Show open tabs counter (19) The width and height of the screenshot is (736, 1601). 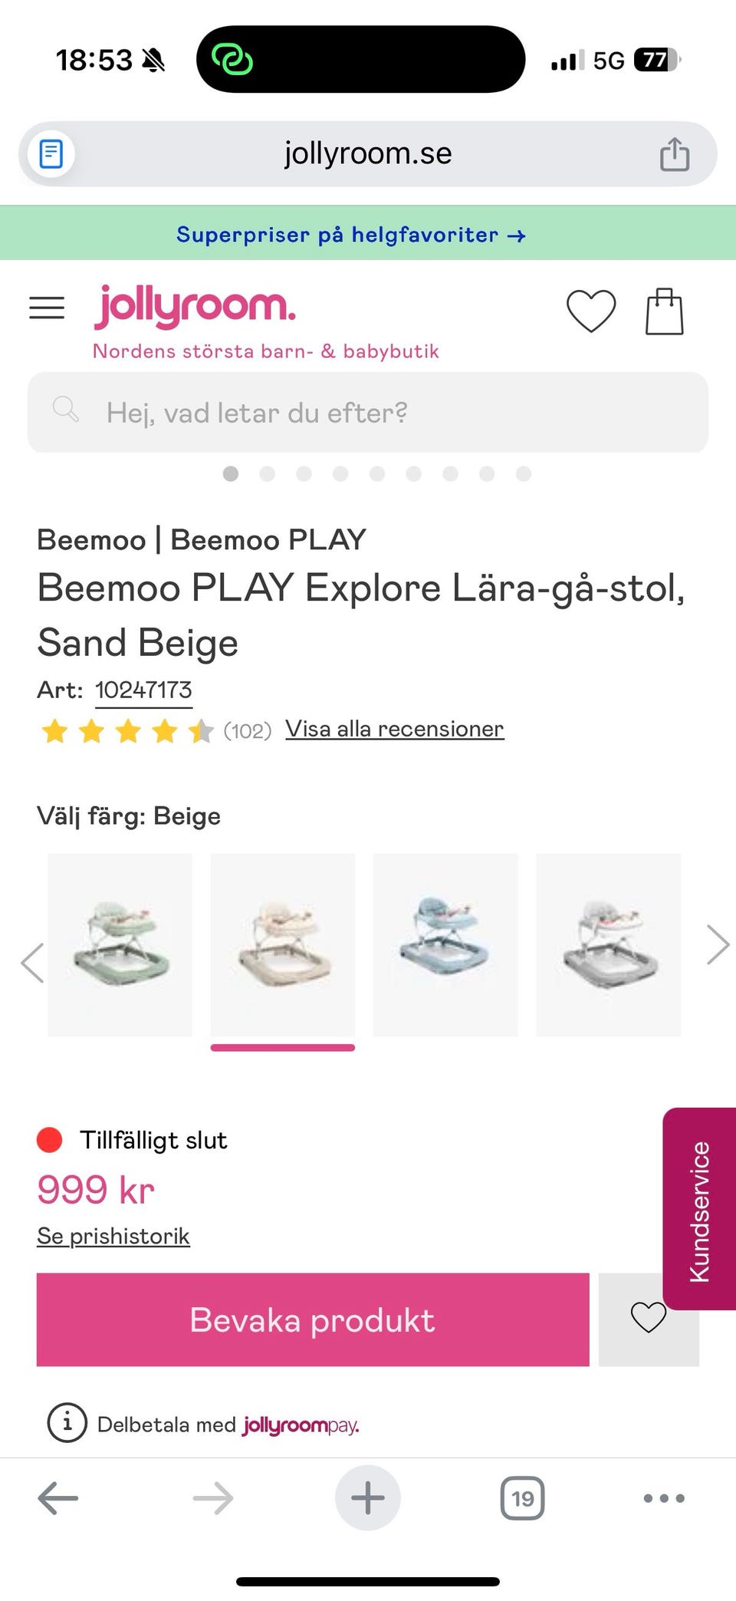click(x=522, y=1497)
